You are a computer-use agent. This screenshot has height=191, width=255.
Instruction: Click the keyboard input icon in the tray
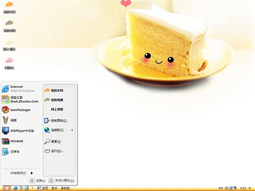tap(226, 188)
